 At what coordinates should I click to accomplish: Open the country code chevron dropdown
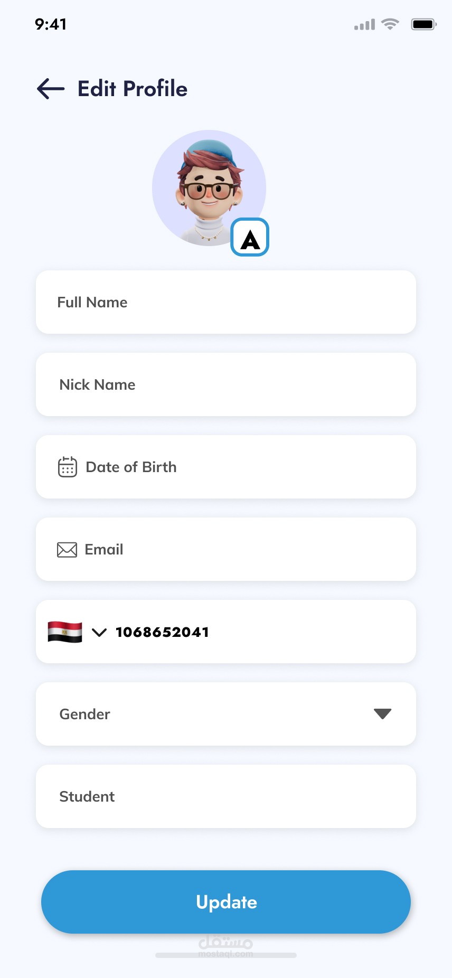[99, 632]
